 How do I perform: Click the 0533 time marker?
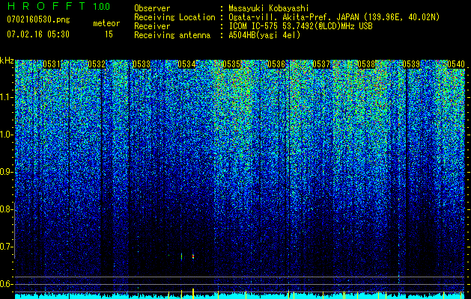click(x=142, y=64)
